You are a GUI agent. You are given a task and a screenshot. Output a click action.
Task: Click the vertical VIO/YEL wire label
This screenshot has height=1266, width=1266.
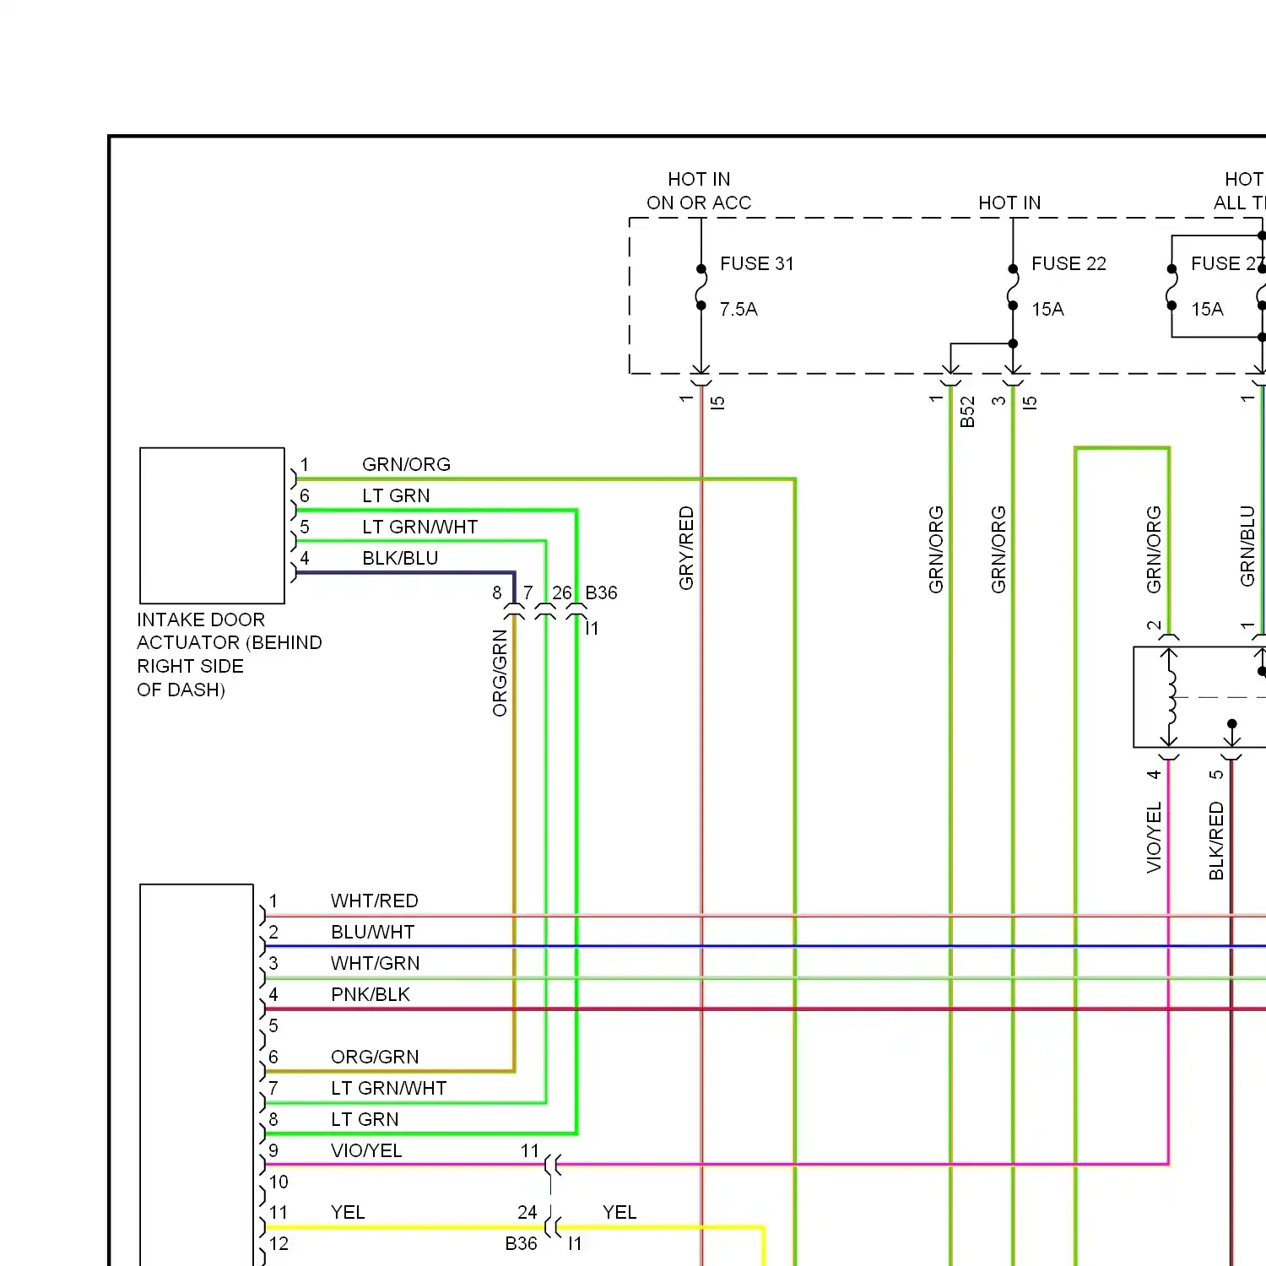pos(1154,837)
